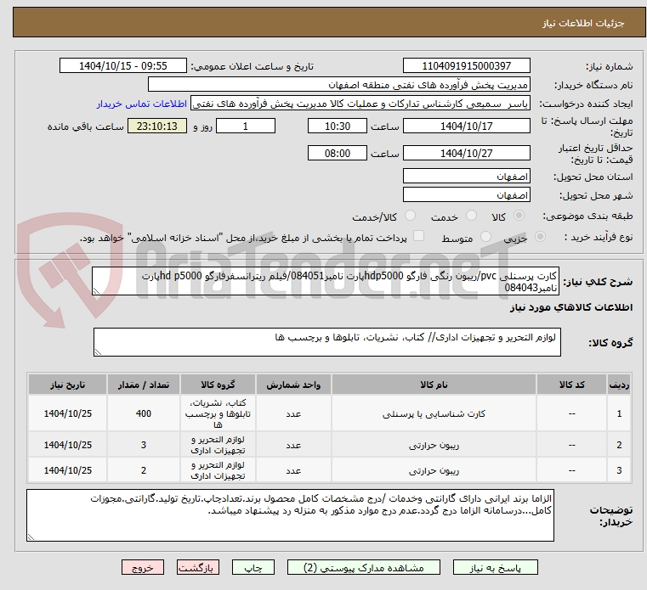This screenshot has height=590, width=647.
Task: Click the row 1 date 1404/10/25
Action: click(x=68, y=413)
